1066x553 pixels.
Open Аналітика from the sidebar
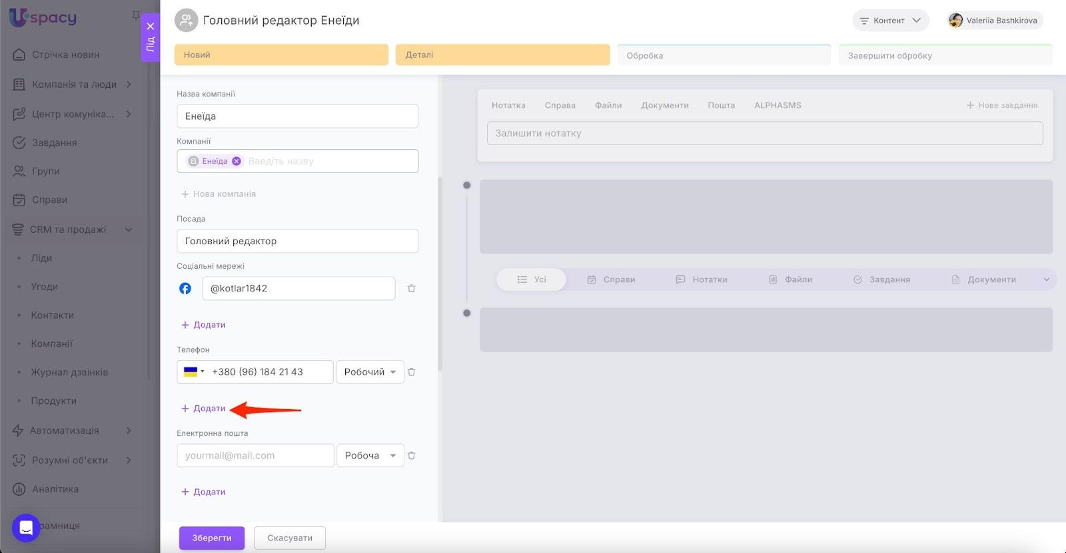pos(55,489)
